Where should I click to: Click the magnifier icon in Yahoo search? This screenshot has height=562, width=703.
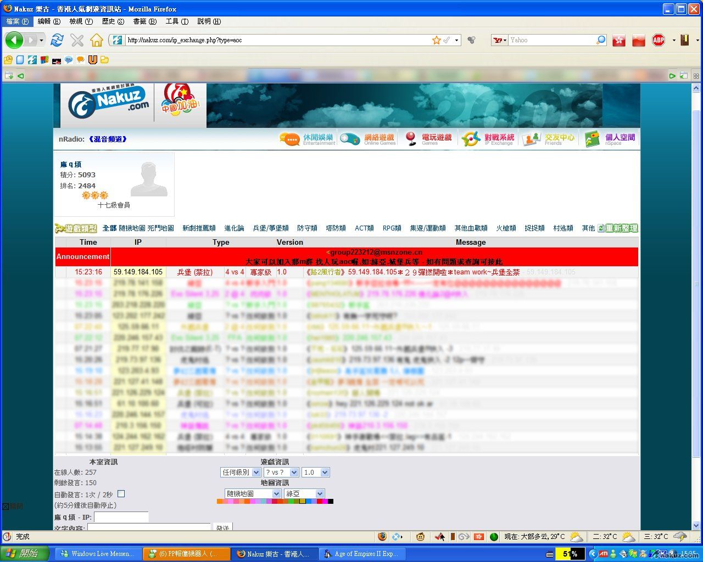click(601, 40)
